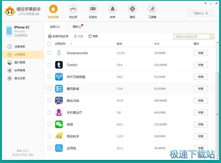Click the 大小 column header

pos(156,44)
